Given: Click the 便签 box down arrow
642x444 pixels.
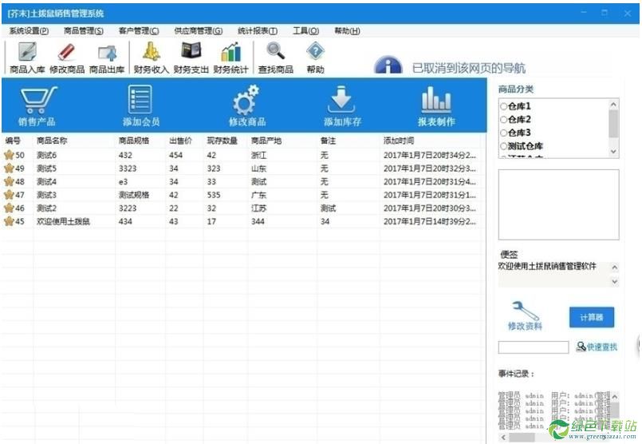Looking at the screenshot, I should point(614,281).
